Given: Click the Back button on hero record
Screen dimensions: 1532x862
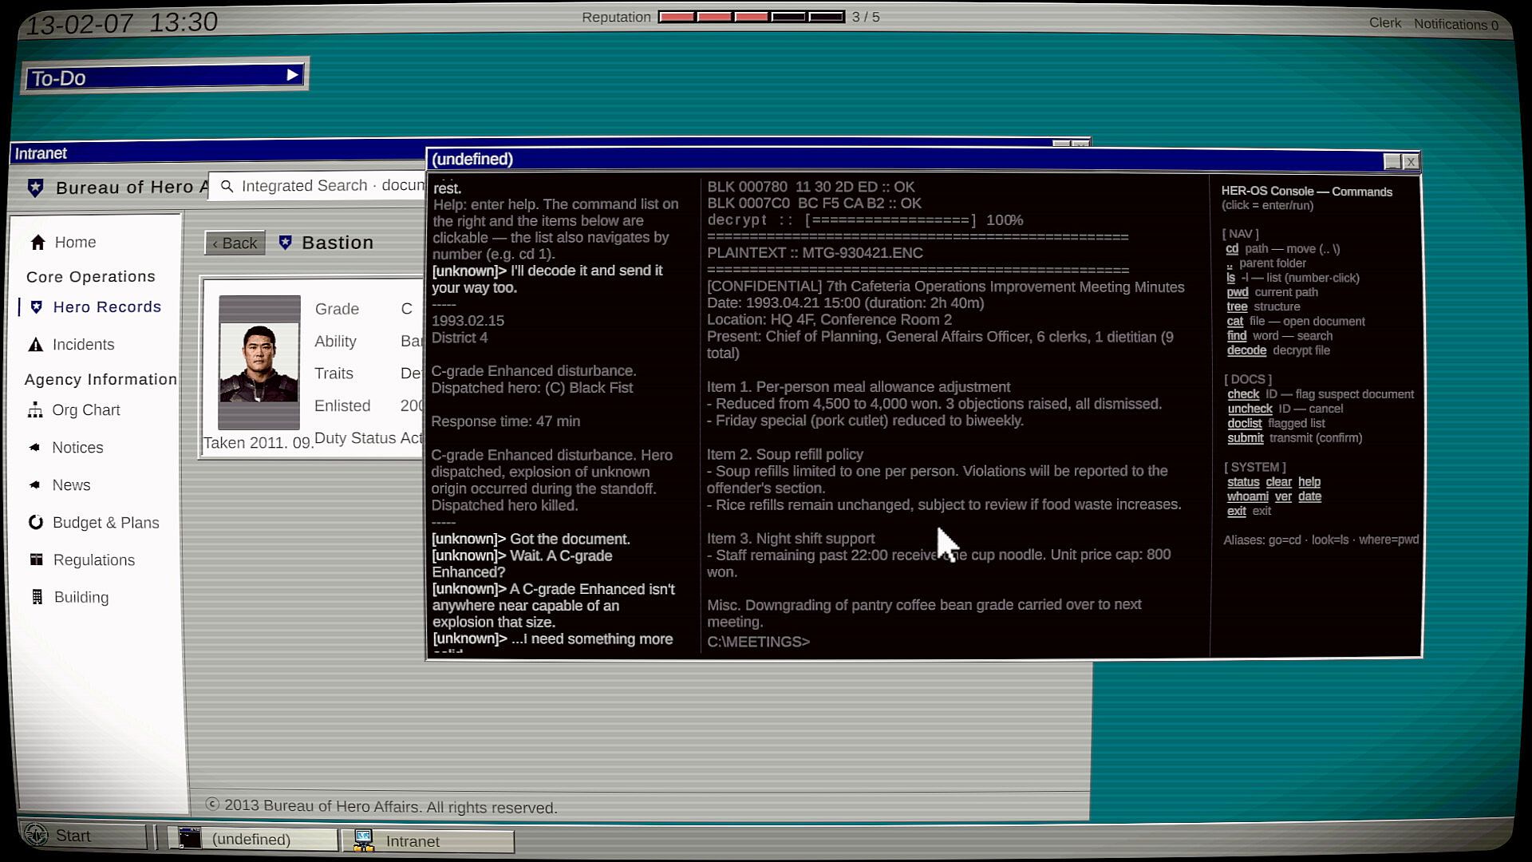Looking at the screenshot, I should [x=235, y=243].
